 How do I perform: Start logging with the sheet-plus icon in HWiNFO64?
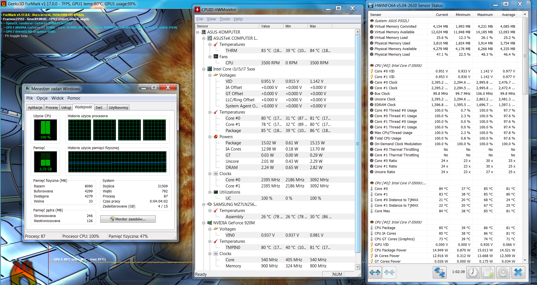(488, 272)
